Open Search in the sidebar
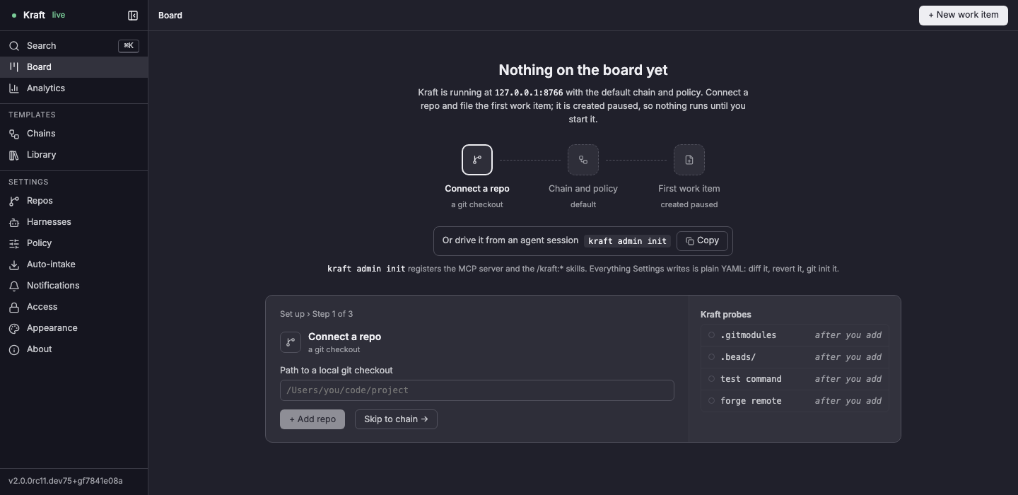 click(74, 46)
